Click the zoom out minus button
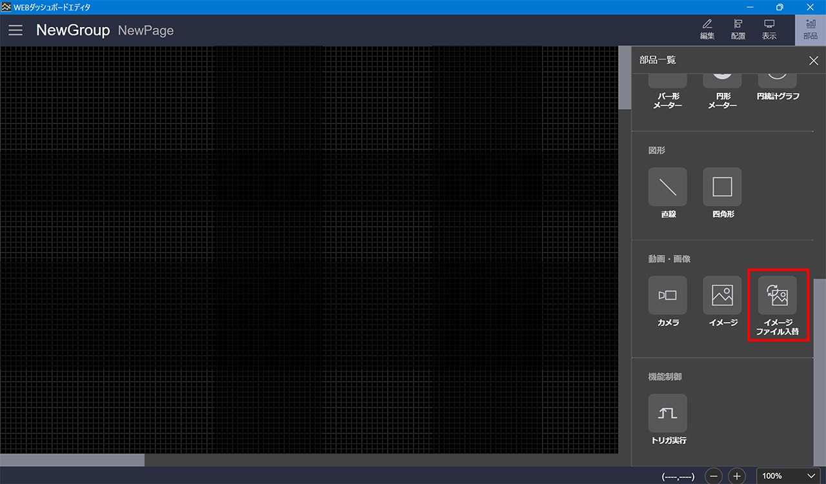The width and height of the screenshot is (826, 484). click(714, 476)
